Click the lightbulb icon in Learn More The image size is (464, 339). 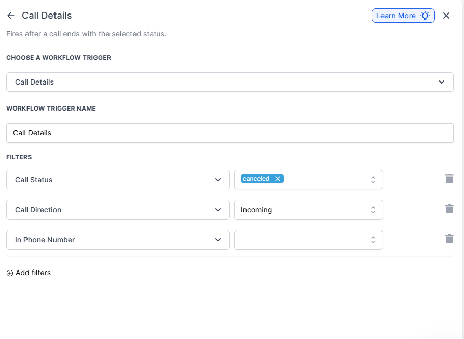tap(425, 16)
